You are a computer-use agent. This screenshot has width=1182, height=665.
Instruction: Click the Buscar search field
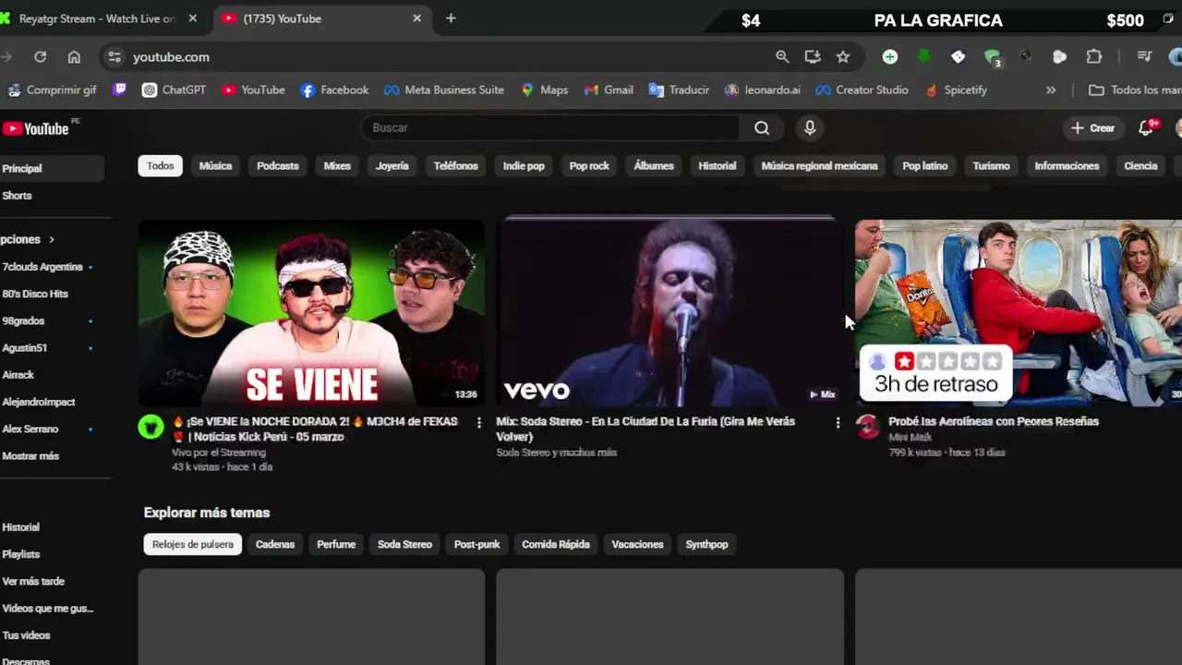(550, 128)
